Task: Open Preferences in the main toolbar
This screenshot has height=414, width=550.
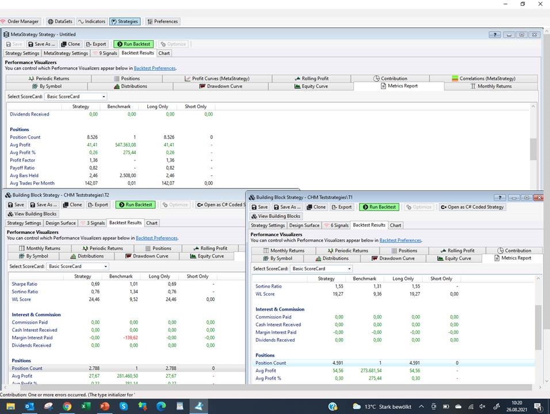Action: point(162,21)
